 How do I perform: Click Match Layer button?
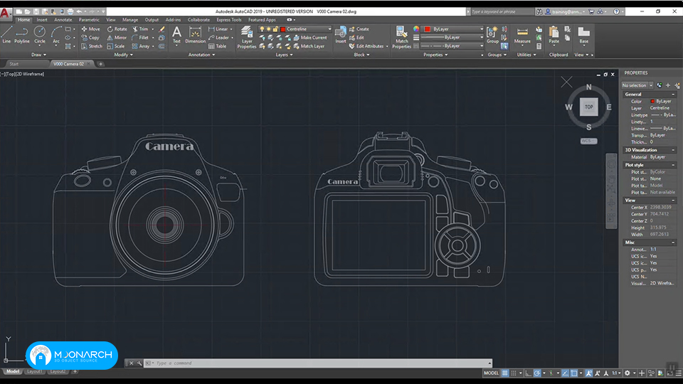[309, 46]
